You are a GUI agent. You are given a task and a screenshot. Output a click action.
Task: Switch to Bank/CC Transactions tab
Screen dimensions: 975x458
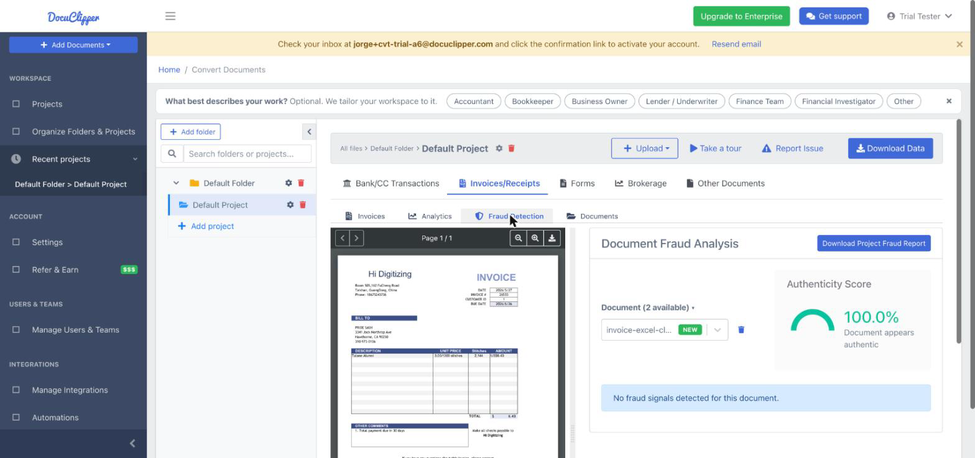point(391,183)
